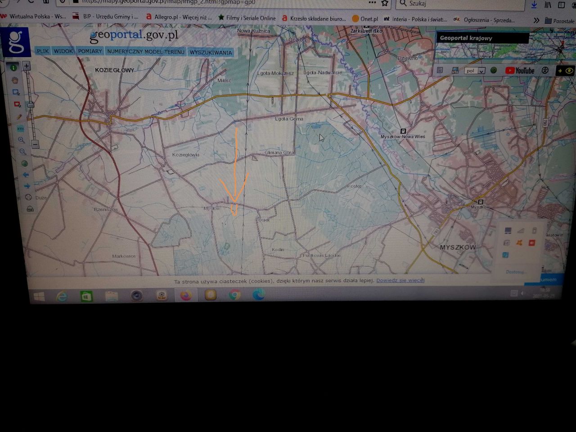The image size is (576, 432).
Task: Open 'Wirtualna Polska' bookmark
Action: (34, 16)
